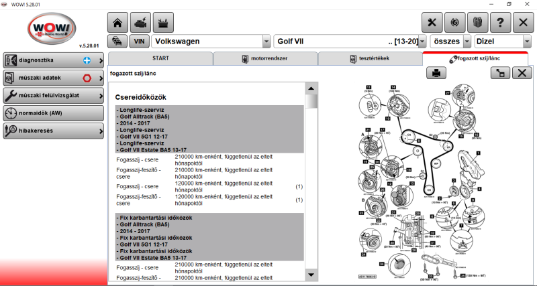537x286 pixels.
Task: Click the blue plus icon on diagnosztika
Action: [87, 60]
